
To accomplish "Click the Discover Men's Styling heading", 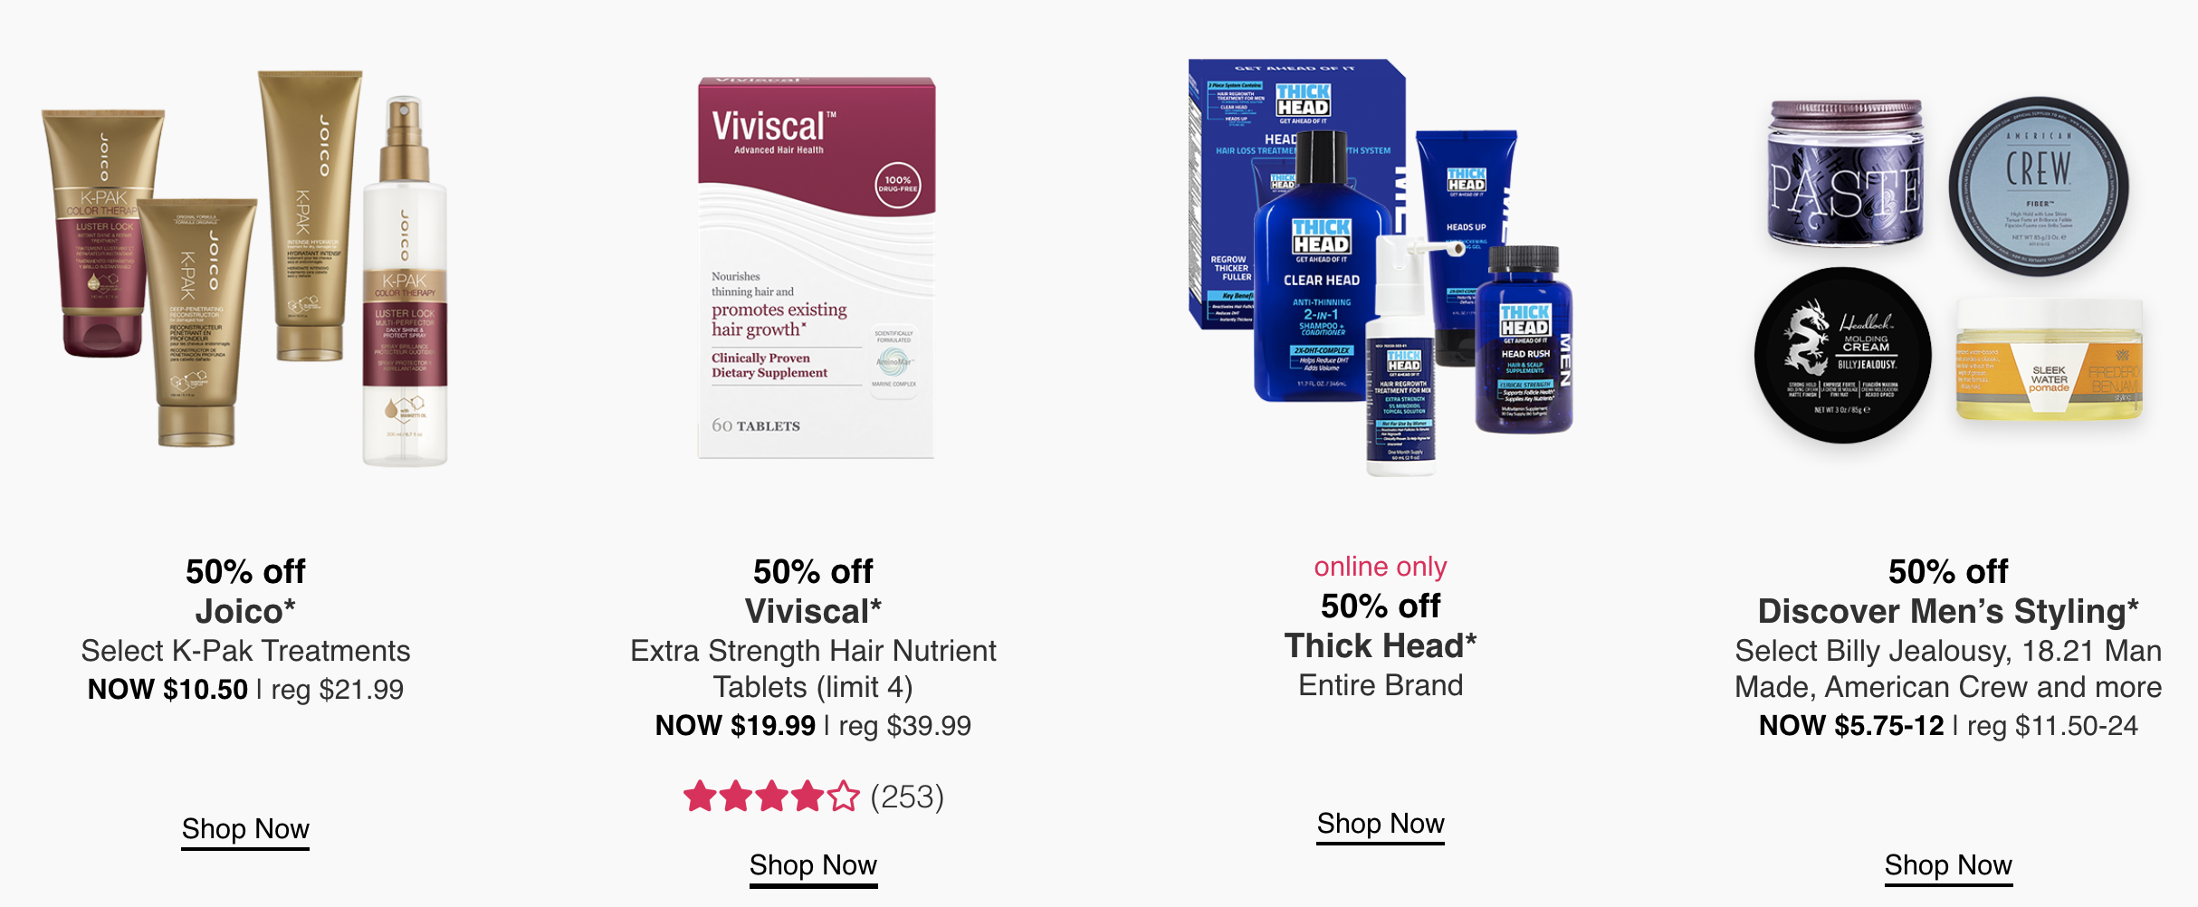I will (x=1948, y=611).
